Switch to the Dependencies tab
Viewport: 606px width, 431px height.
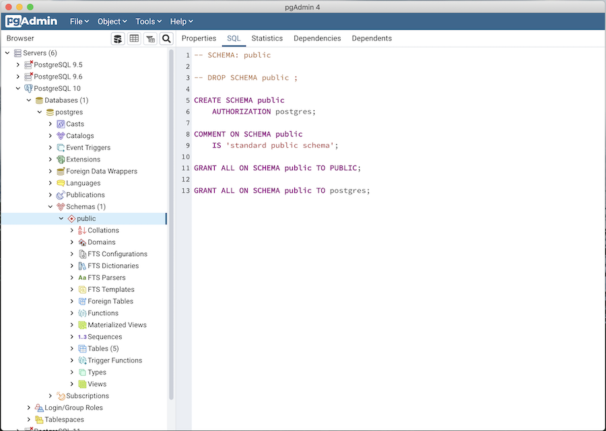point(316,38)
